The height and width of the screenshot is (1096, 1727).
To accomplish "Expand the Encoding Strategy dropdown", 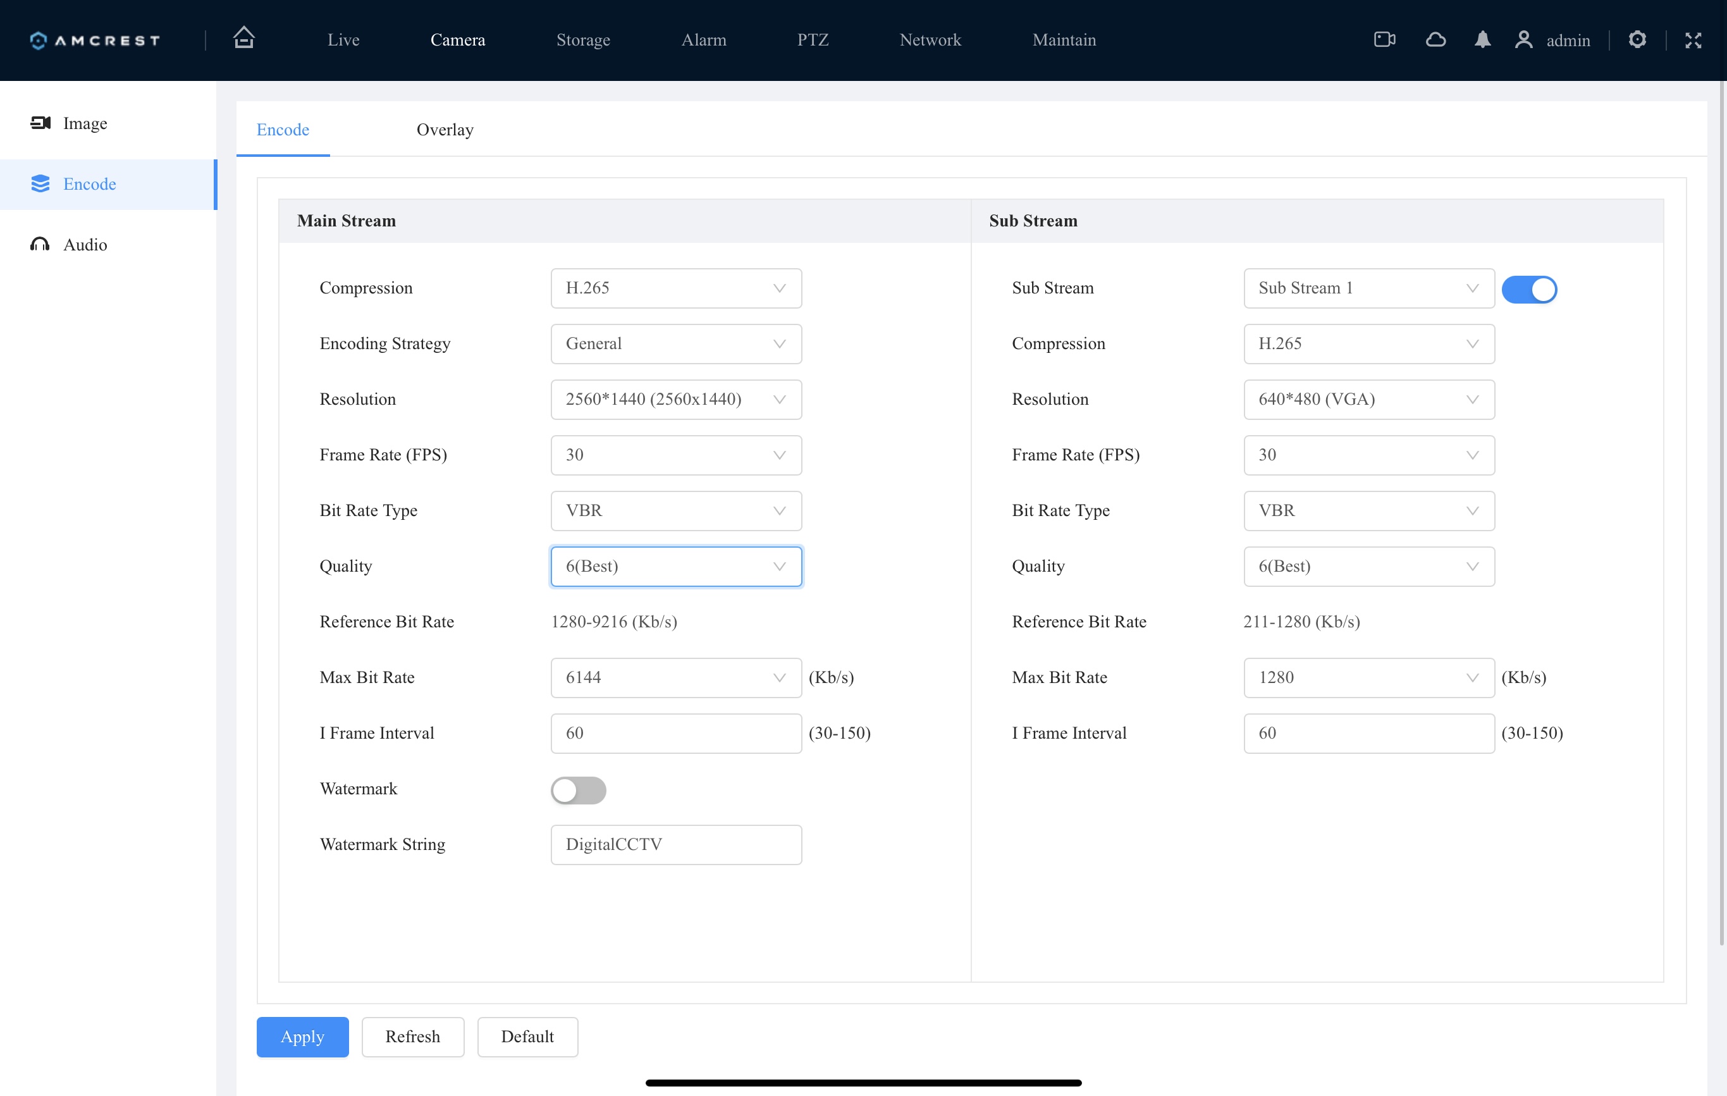I will pyautogui.click(x=676, y=343).
